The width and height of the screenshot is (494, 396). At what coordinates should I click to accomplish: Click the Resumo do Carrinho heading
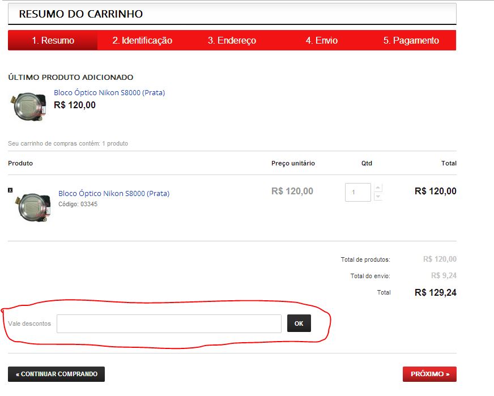81,14
